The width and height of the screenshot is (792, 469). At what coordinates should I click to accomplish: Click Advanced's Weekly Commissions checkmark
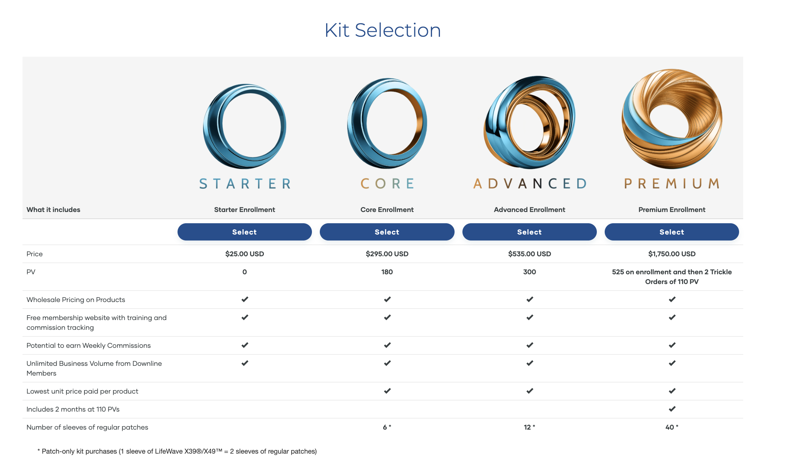[x=529, y=345]
